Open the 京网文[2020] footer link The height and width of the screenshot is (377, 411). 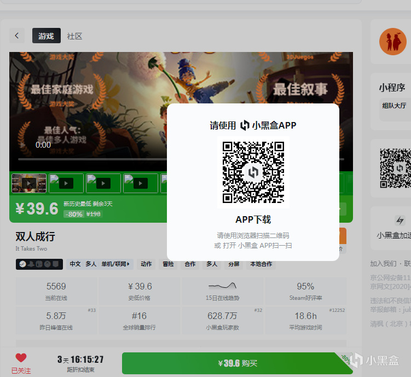coord(391,286)
